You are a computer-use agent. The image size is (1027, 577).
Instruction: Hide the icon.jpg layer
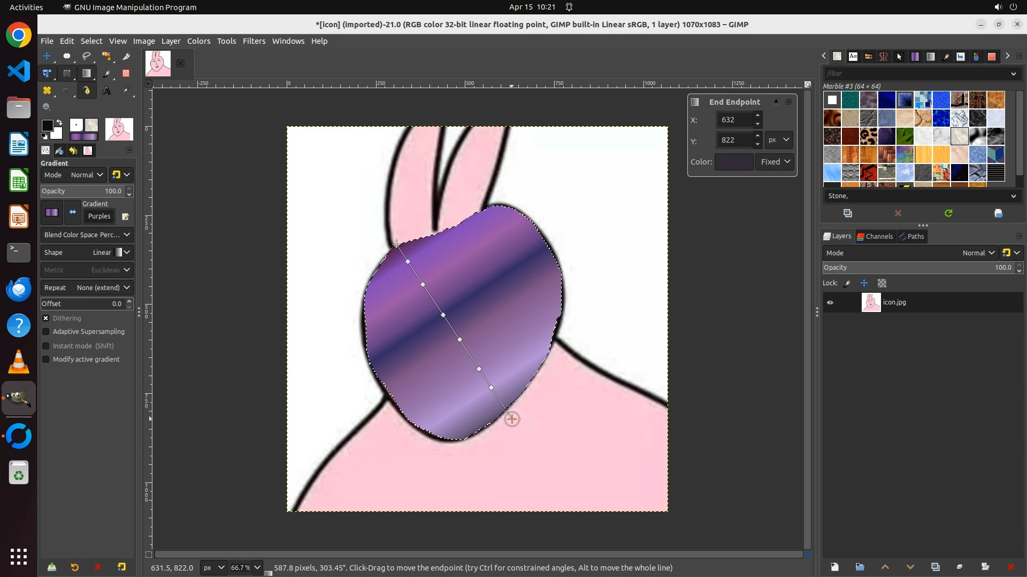pyautogui.click(x=830, y=302)
